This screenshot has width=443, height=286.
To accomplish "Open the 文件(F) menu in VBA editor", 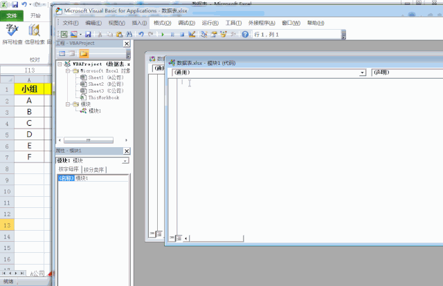I will [71, 23].
